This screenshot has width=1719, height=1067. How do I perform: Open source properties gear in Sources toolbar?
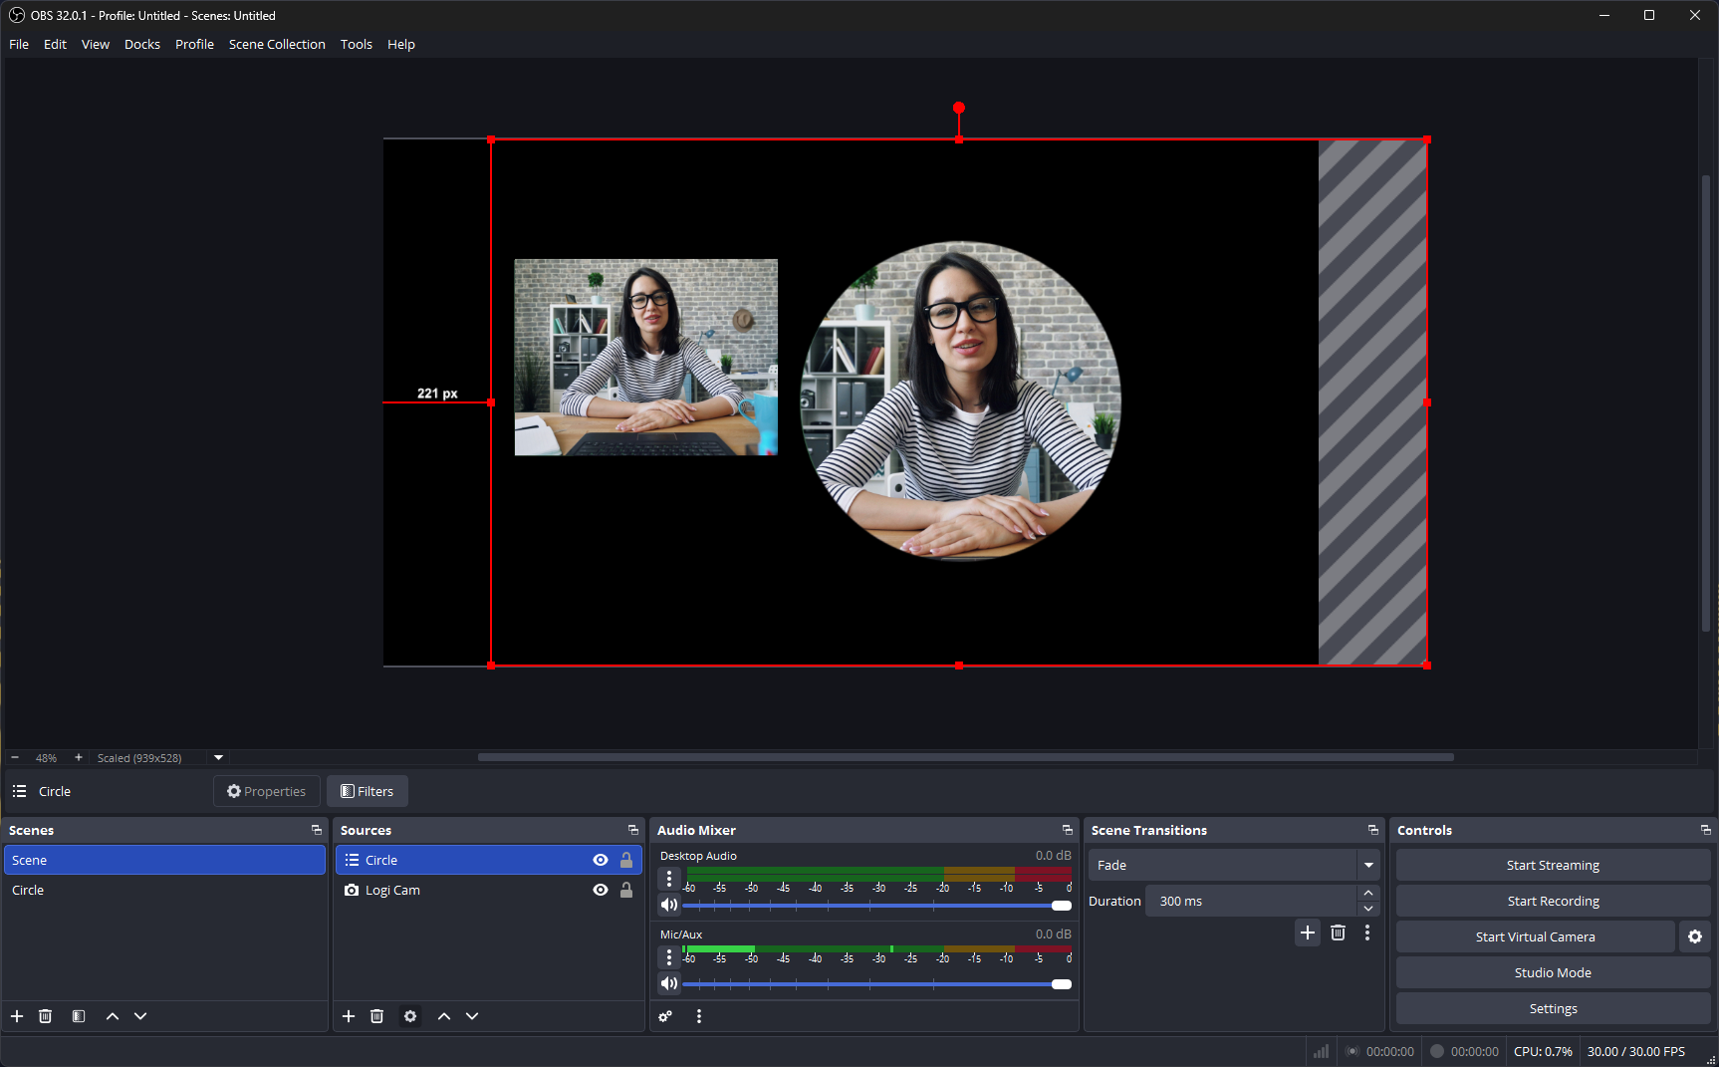410,1016
